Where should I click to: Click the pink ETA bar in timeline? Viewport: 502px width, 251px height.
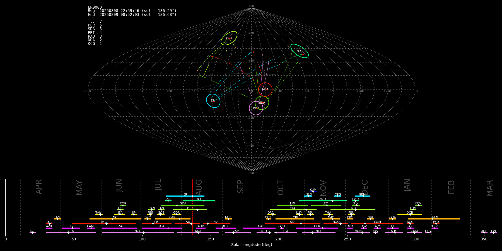(x=71, y=233)
